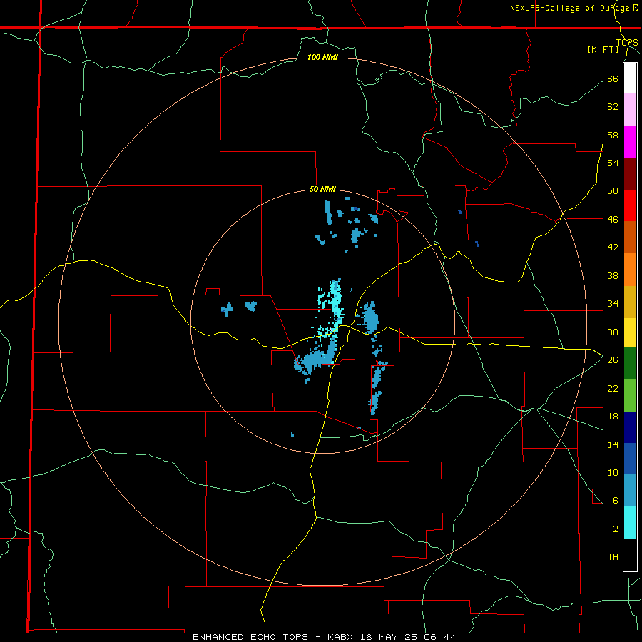This screenshot has width=642, height=642.
Task: Click the legend value 26
Action: (613, 360)
